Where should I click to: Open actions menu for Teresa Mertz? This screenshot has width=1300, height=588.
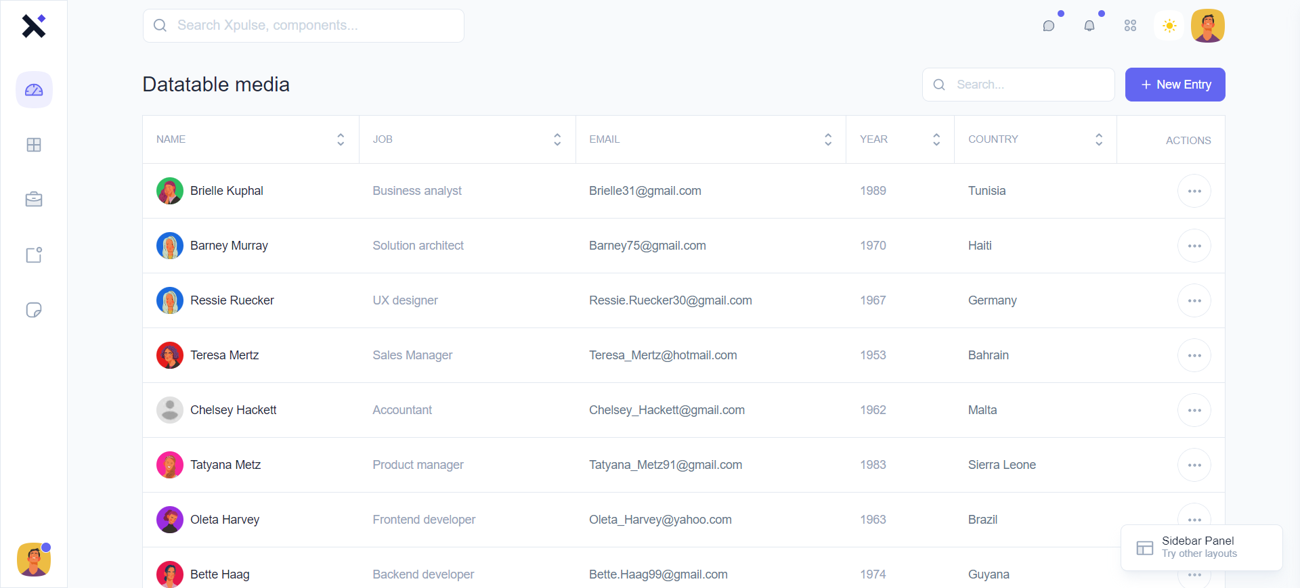coord(1194,355)
